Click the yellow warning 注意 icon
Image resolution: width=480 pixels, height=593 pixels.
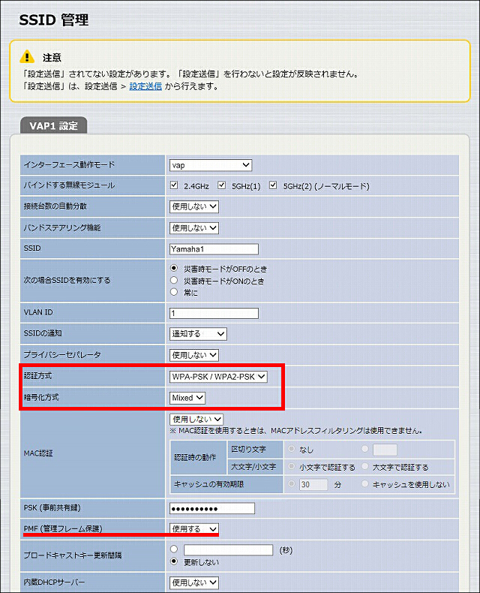(27, 57)
